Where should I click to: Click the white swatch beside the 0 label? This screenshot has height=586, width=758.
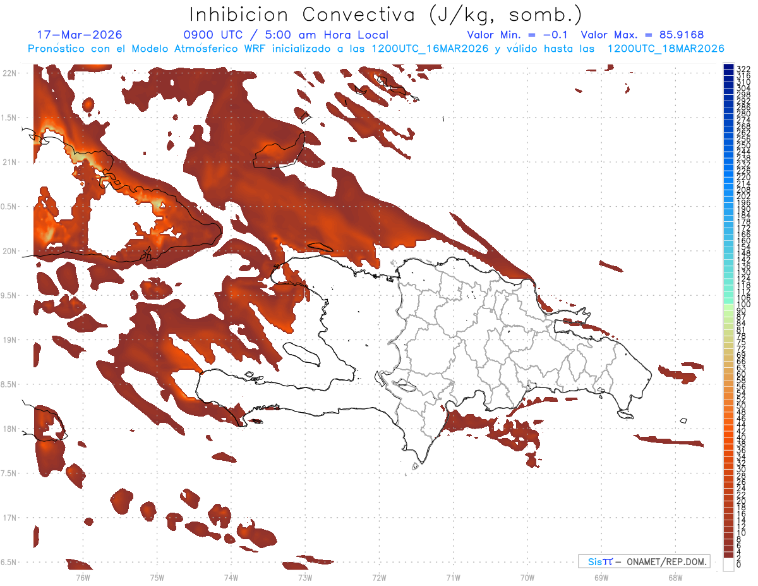tap(729, 565)
